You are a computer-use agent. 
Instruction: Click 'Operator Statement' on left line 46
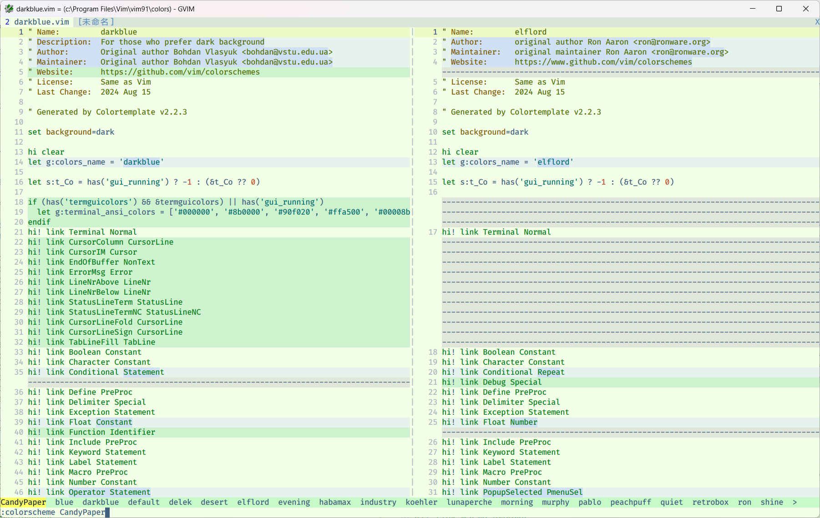click(110, 492)
